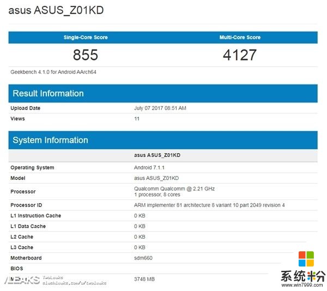Select the L1 Instruction Cache 0 KB value

click(x=140, y=216)
